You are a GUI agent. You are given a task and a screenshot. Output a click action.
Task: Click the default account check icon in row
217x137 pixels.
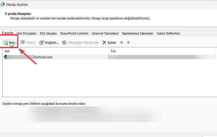pyautogui.click(x=6, y=57)
